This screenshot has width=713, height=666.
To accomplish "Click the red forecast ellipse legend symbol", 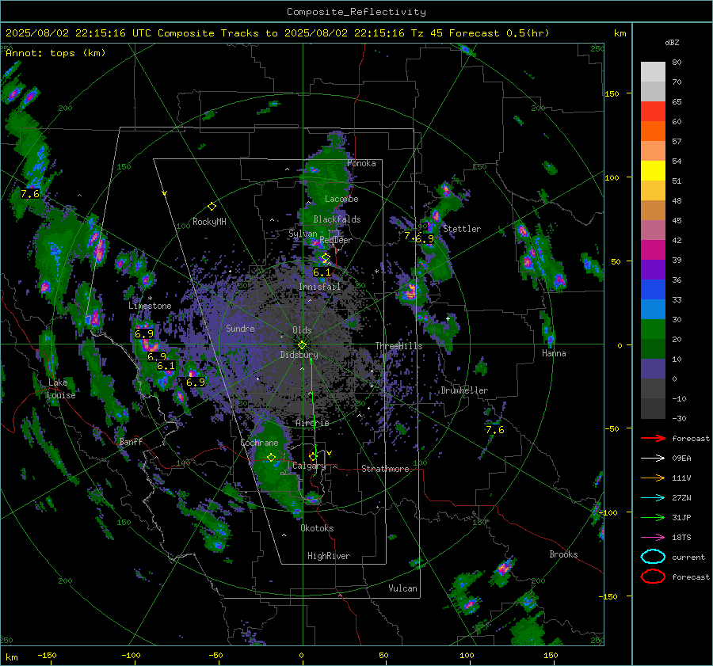I will 653,577.
